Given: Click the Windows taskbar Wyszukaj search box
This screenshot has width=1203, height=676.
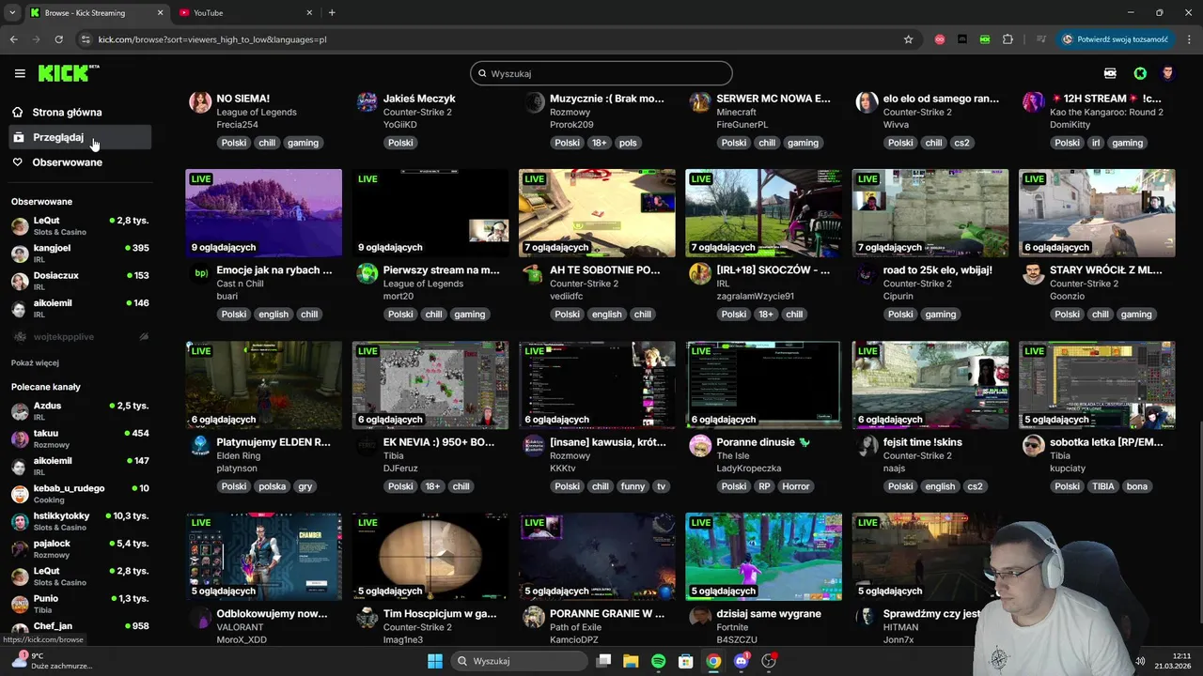Looking at the screenshot, I should [x=520, y=661].
